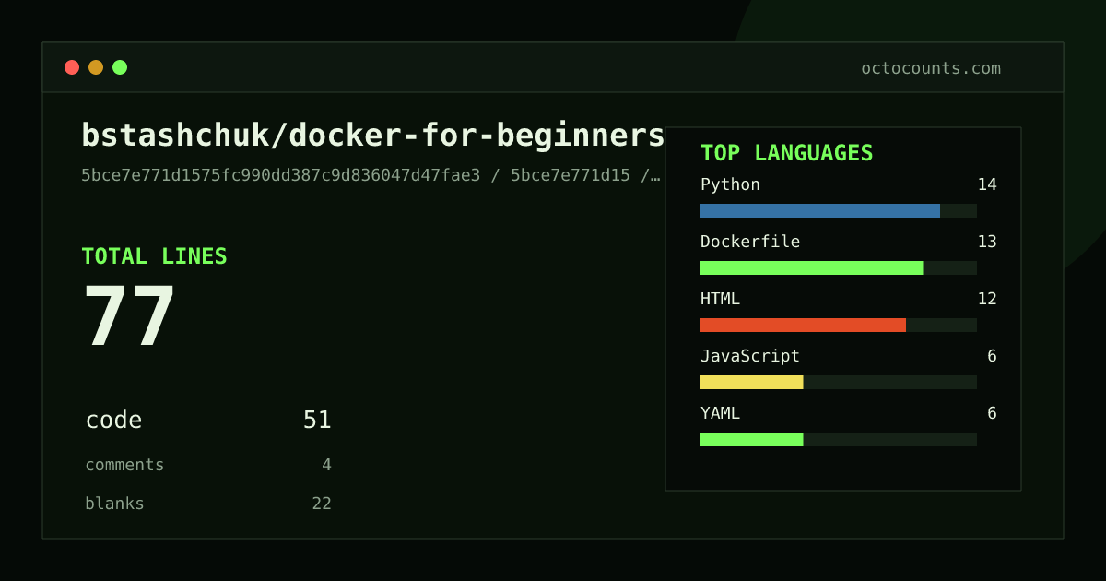Click the green maximize window dot

(x=120, y=67)
